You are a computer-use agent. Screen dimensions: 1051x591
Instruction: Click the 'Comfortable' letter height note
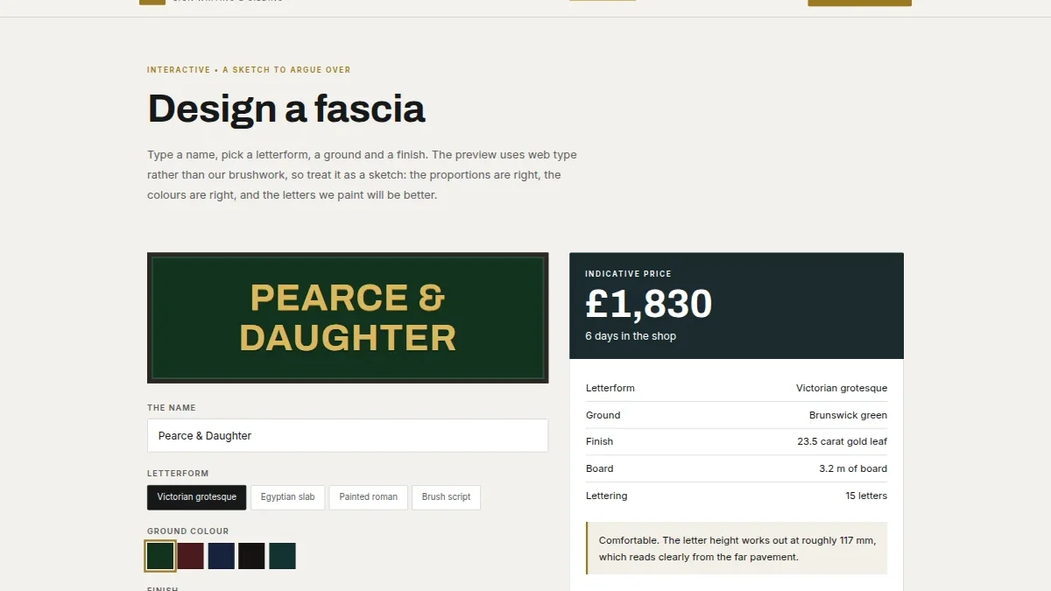tap(737, 548)
